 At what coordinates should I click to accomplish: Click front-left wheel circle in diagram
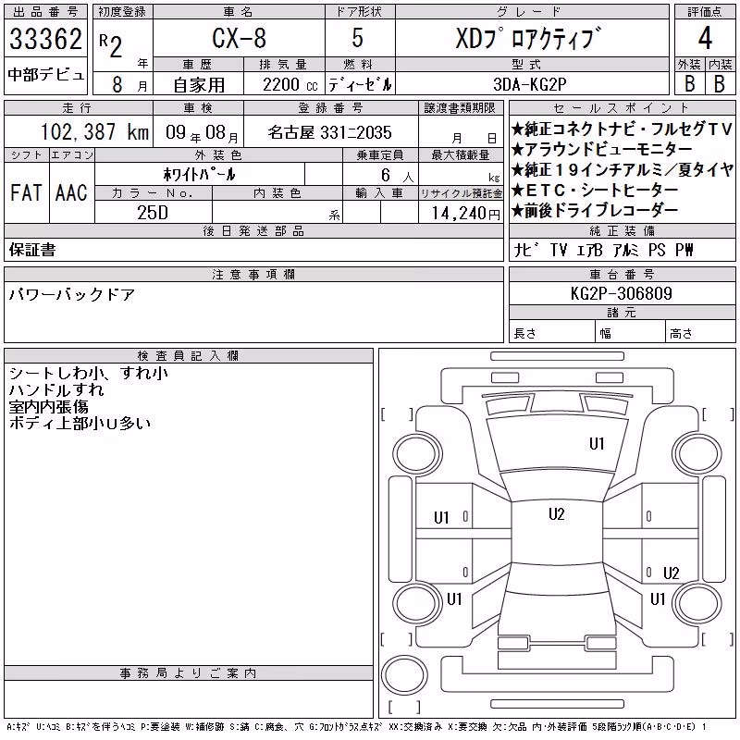click(x=417, y=454)
